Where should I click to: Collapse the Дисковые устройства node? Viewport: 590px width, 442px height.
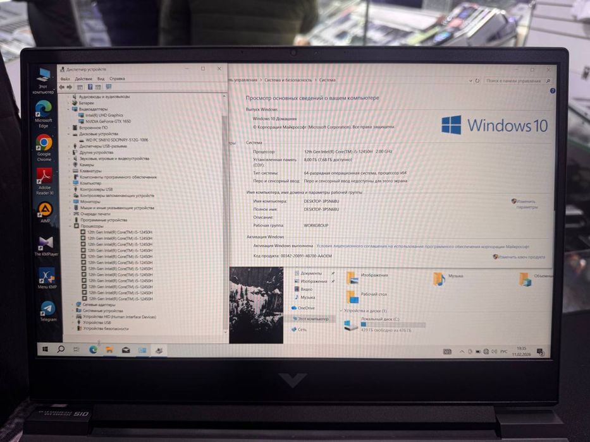tap(69, 134)
